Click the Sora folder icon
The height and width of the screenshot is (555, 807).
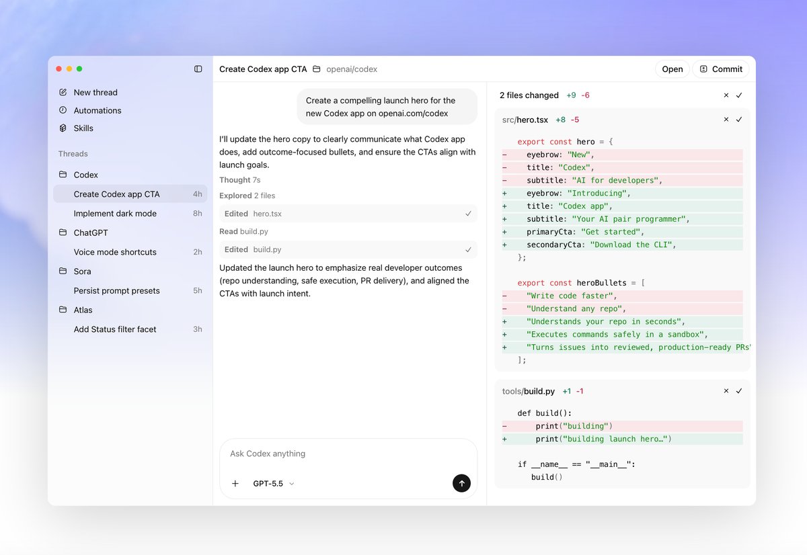click(63, 271)
